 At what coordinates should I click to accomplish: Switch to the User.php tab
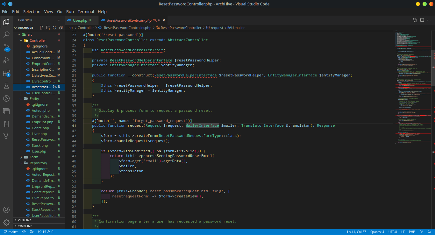(80, 20)
